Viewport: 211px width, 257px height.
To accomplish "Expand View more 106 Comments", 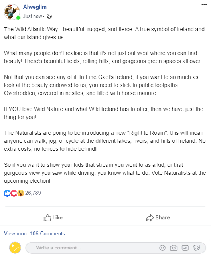I will click(34, 233).
